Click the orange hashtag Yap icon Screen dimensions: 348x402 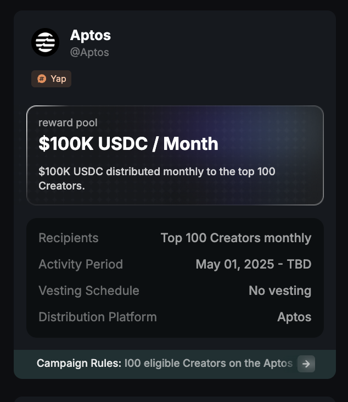click(x=42, y=79)
